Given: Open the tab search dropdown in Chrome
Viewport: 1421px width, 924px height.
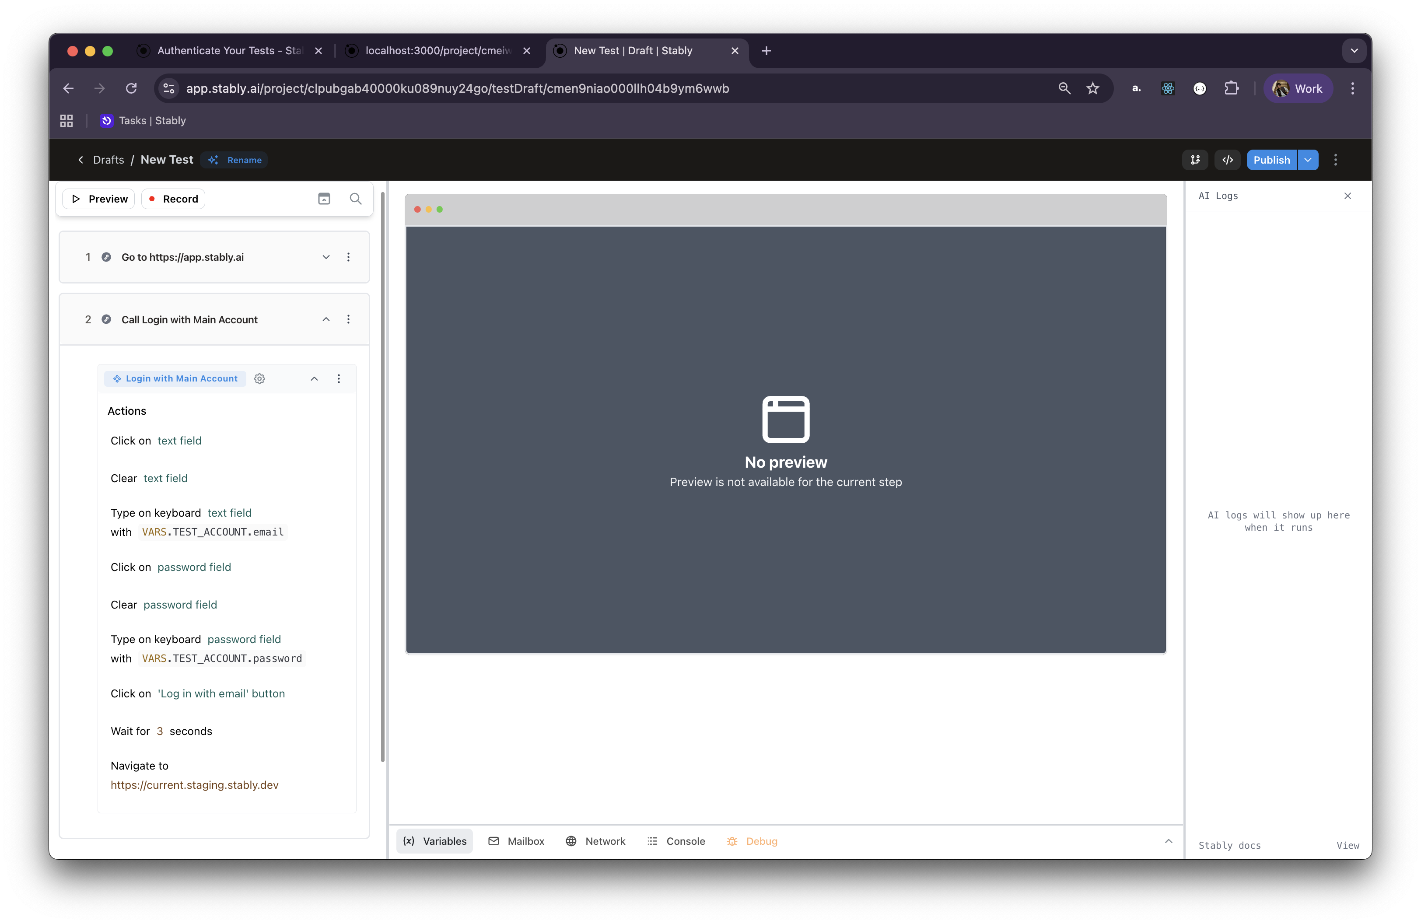Looking at the screenshot, I should pyautogui.click(x=1354, y=51).
